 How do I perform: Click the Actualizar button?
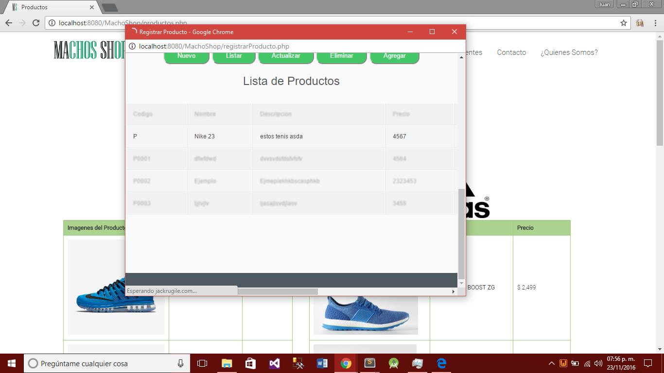coord(286,57)
